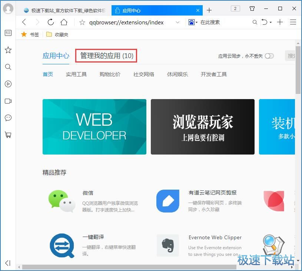This screenshot has height=271, width=302.
Task: Open the camera recorder sidebar icon
Action: click(8, 101)
